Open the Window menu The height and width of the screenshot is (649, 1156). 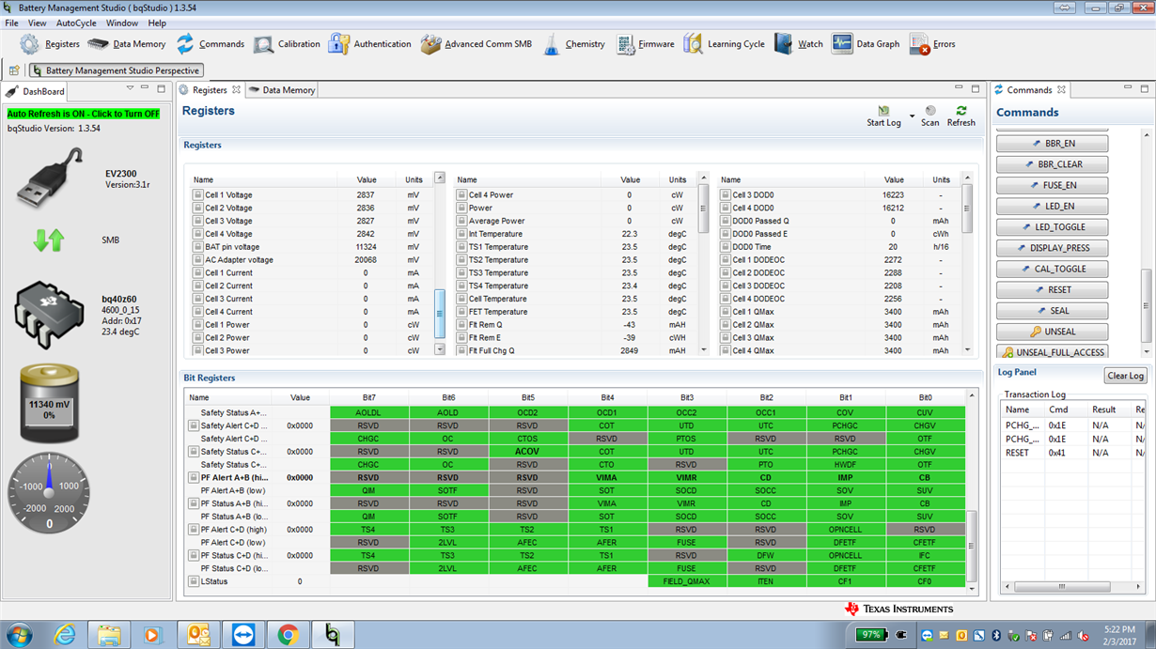(x=121, y=23)
